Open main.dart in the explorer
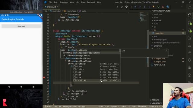Viewport: 193px width, 108px height. pyautogui.click(x=159, y=33)
